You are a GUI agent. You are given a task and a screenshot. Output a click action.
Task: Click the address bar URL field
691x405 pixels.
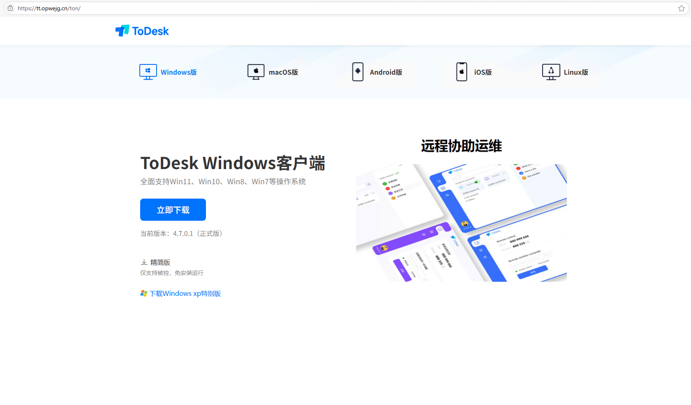345,8
